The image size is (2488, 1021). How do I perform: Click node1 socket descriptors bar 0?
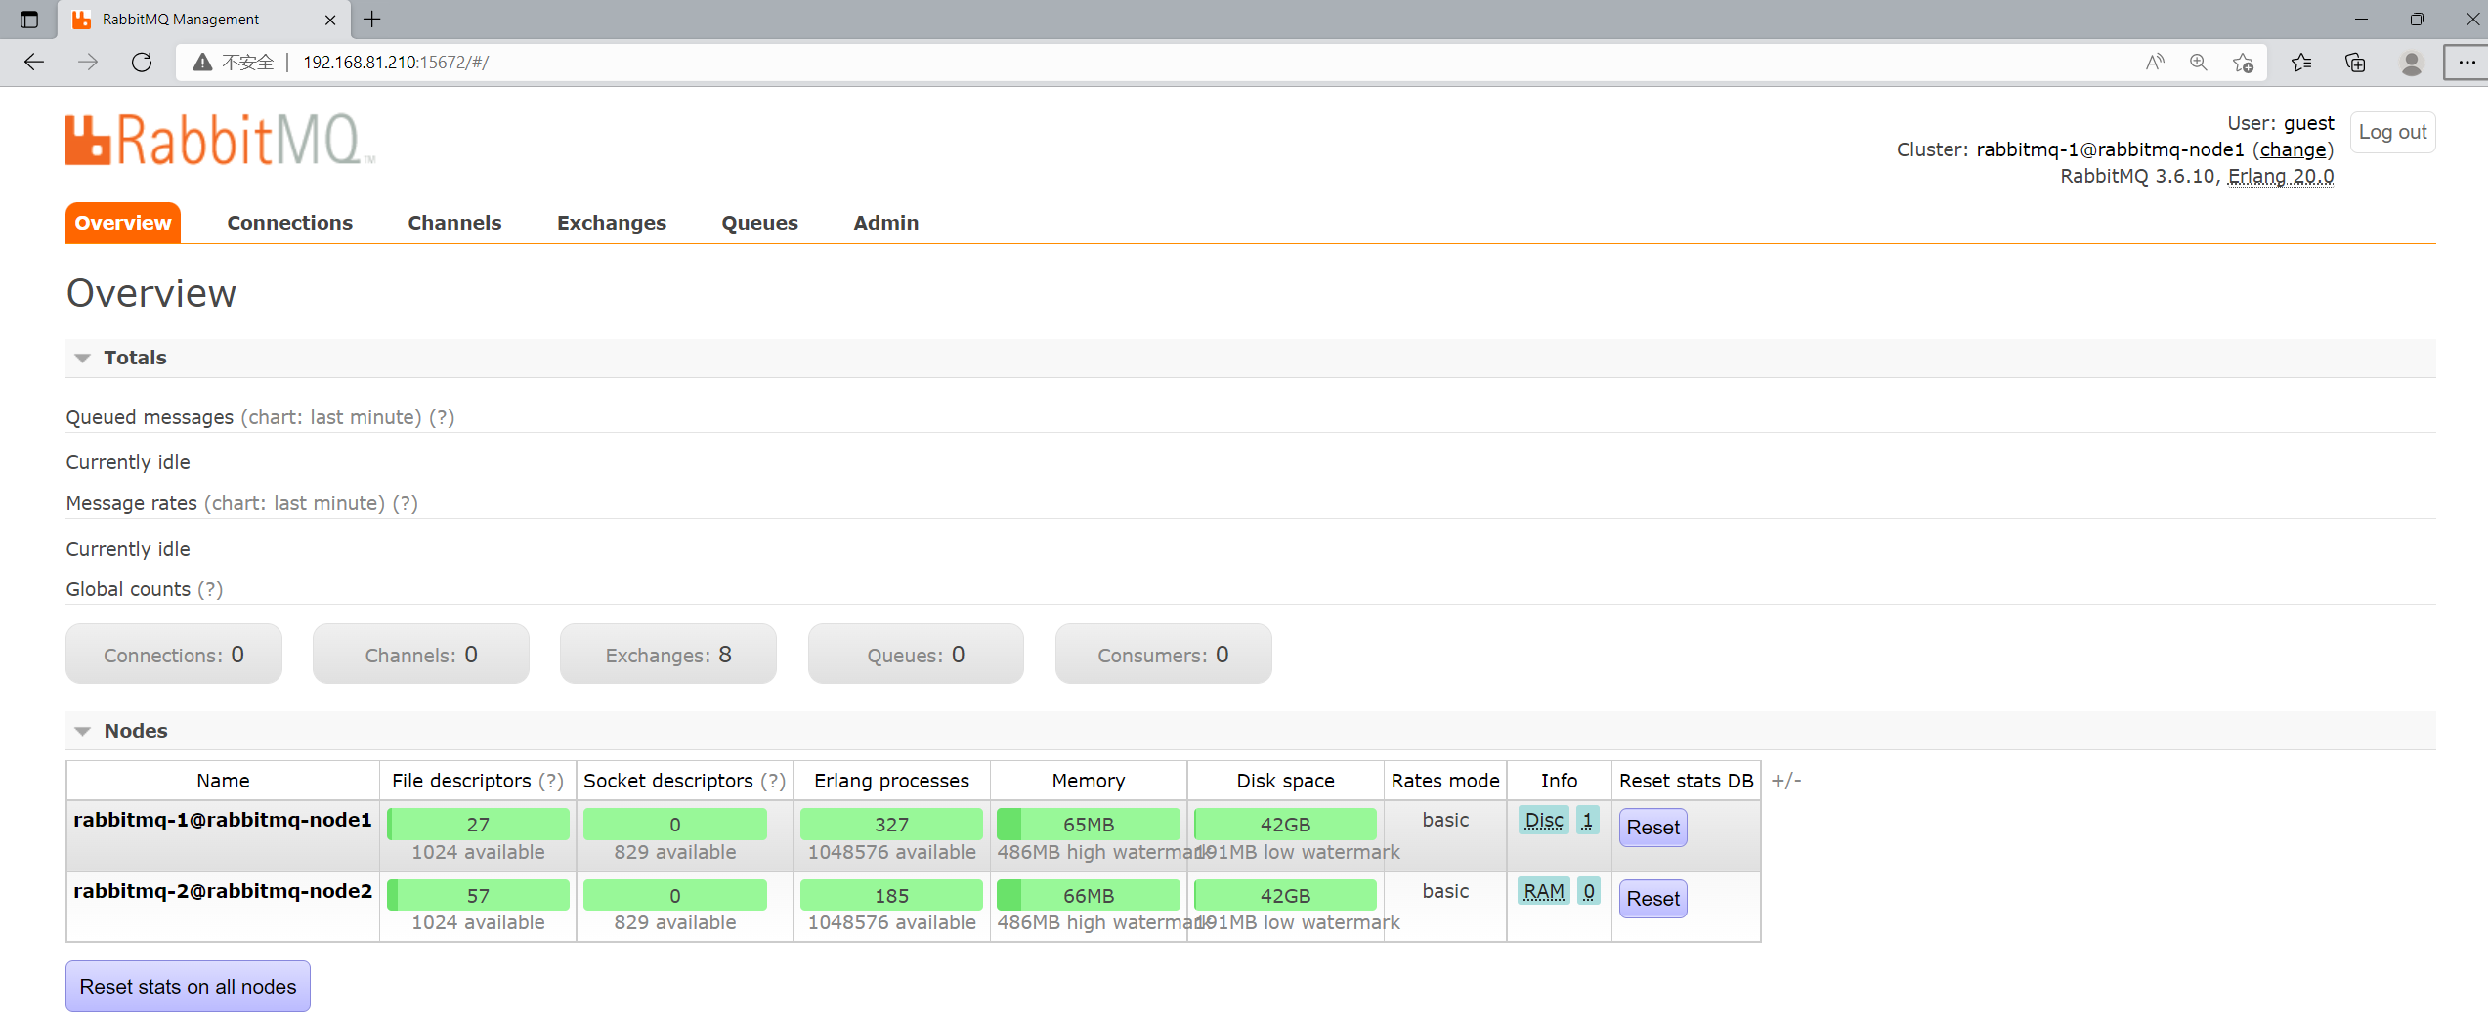675,825
